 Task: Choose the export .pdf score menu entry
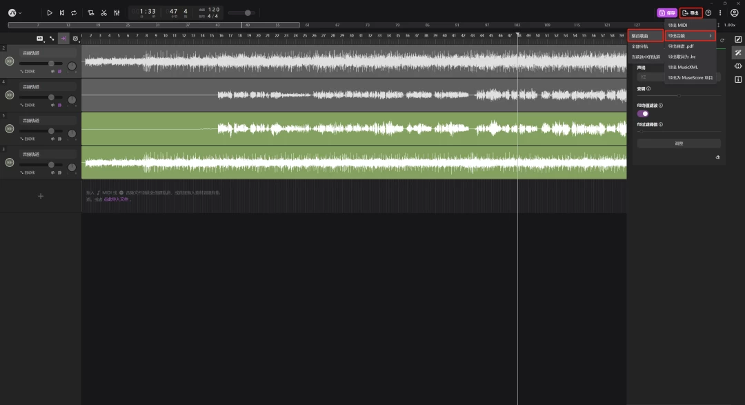coord(690,46)
